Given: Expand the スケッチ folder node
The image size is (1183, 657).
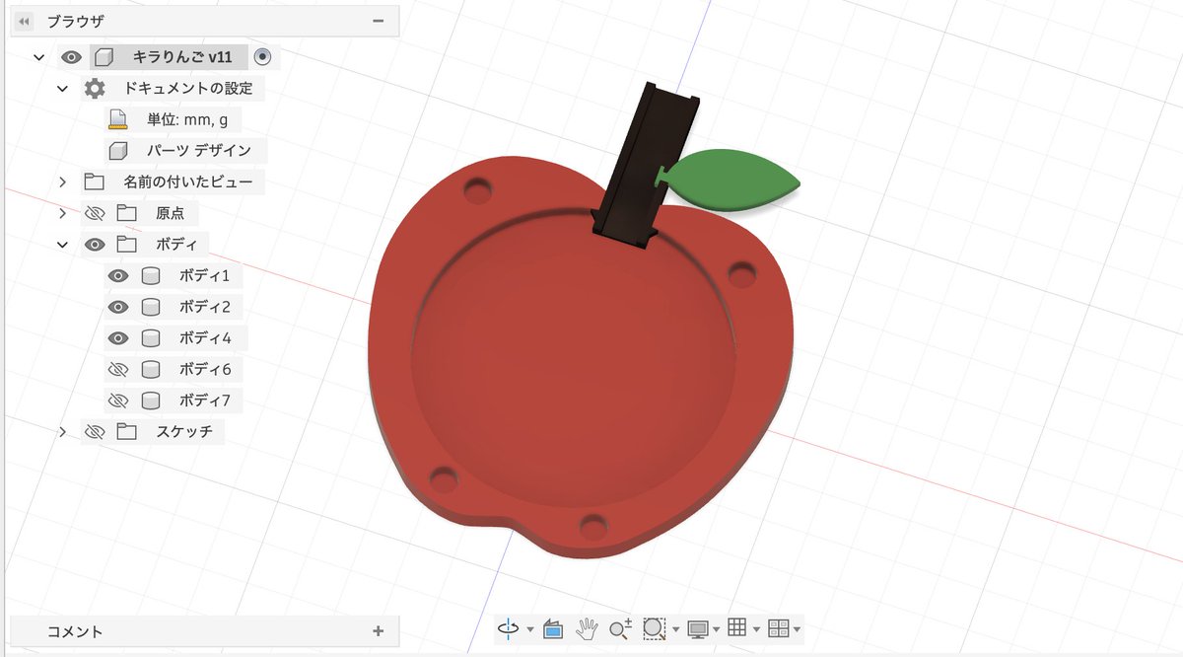Looking at the screenshot, I should point(62,432).
